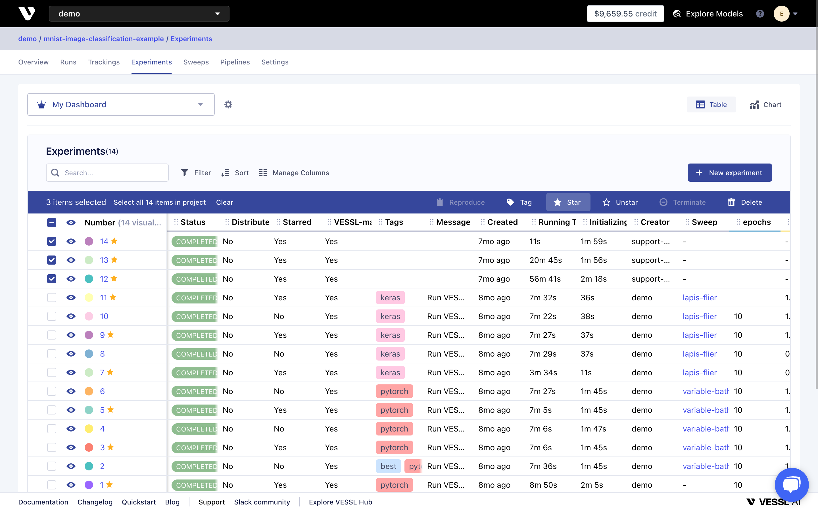The height and width of the screenshot is (511, 818).
Task: Click the help question mark icon
Action: click(x=760, y=14)
